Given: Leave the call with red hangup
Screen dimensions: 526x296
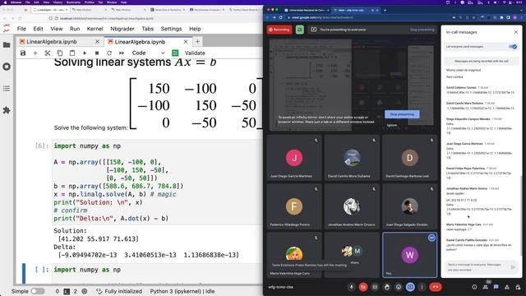Looking at the screenshot, I should (x=436, y=287).
